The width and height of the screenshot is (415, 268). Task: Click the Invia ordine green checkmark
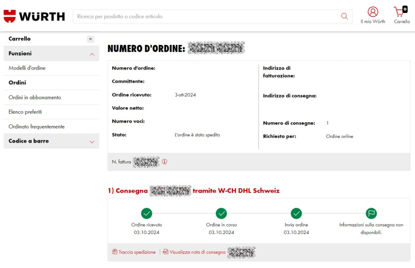click(x=296, y=213)
